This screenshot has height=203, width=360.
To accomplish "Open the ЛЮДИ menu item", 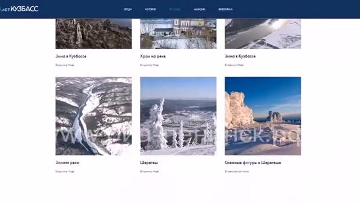I will pos(128,10).
